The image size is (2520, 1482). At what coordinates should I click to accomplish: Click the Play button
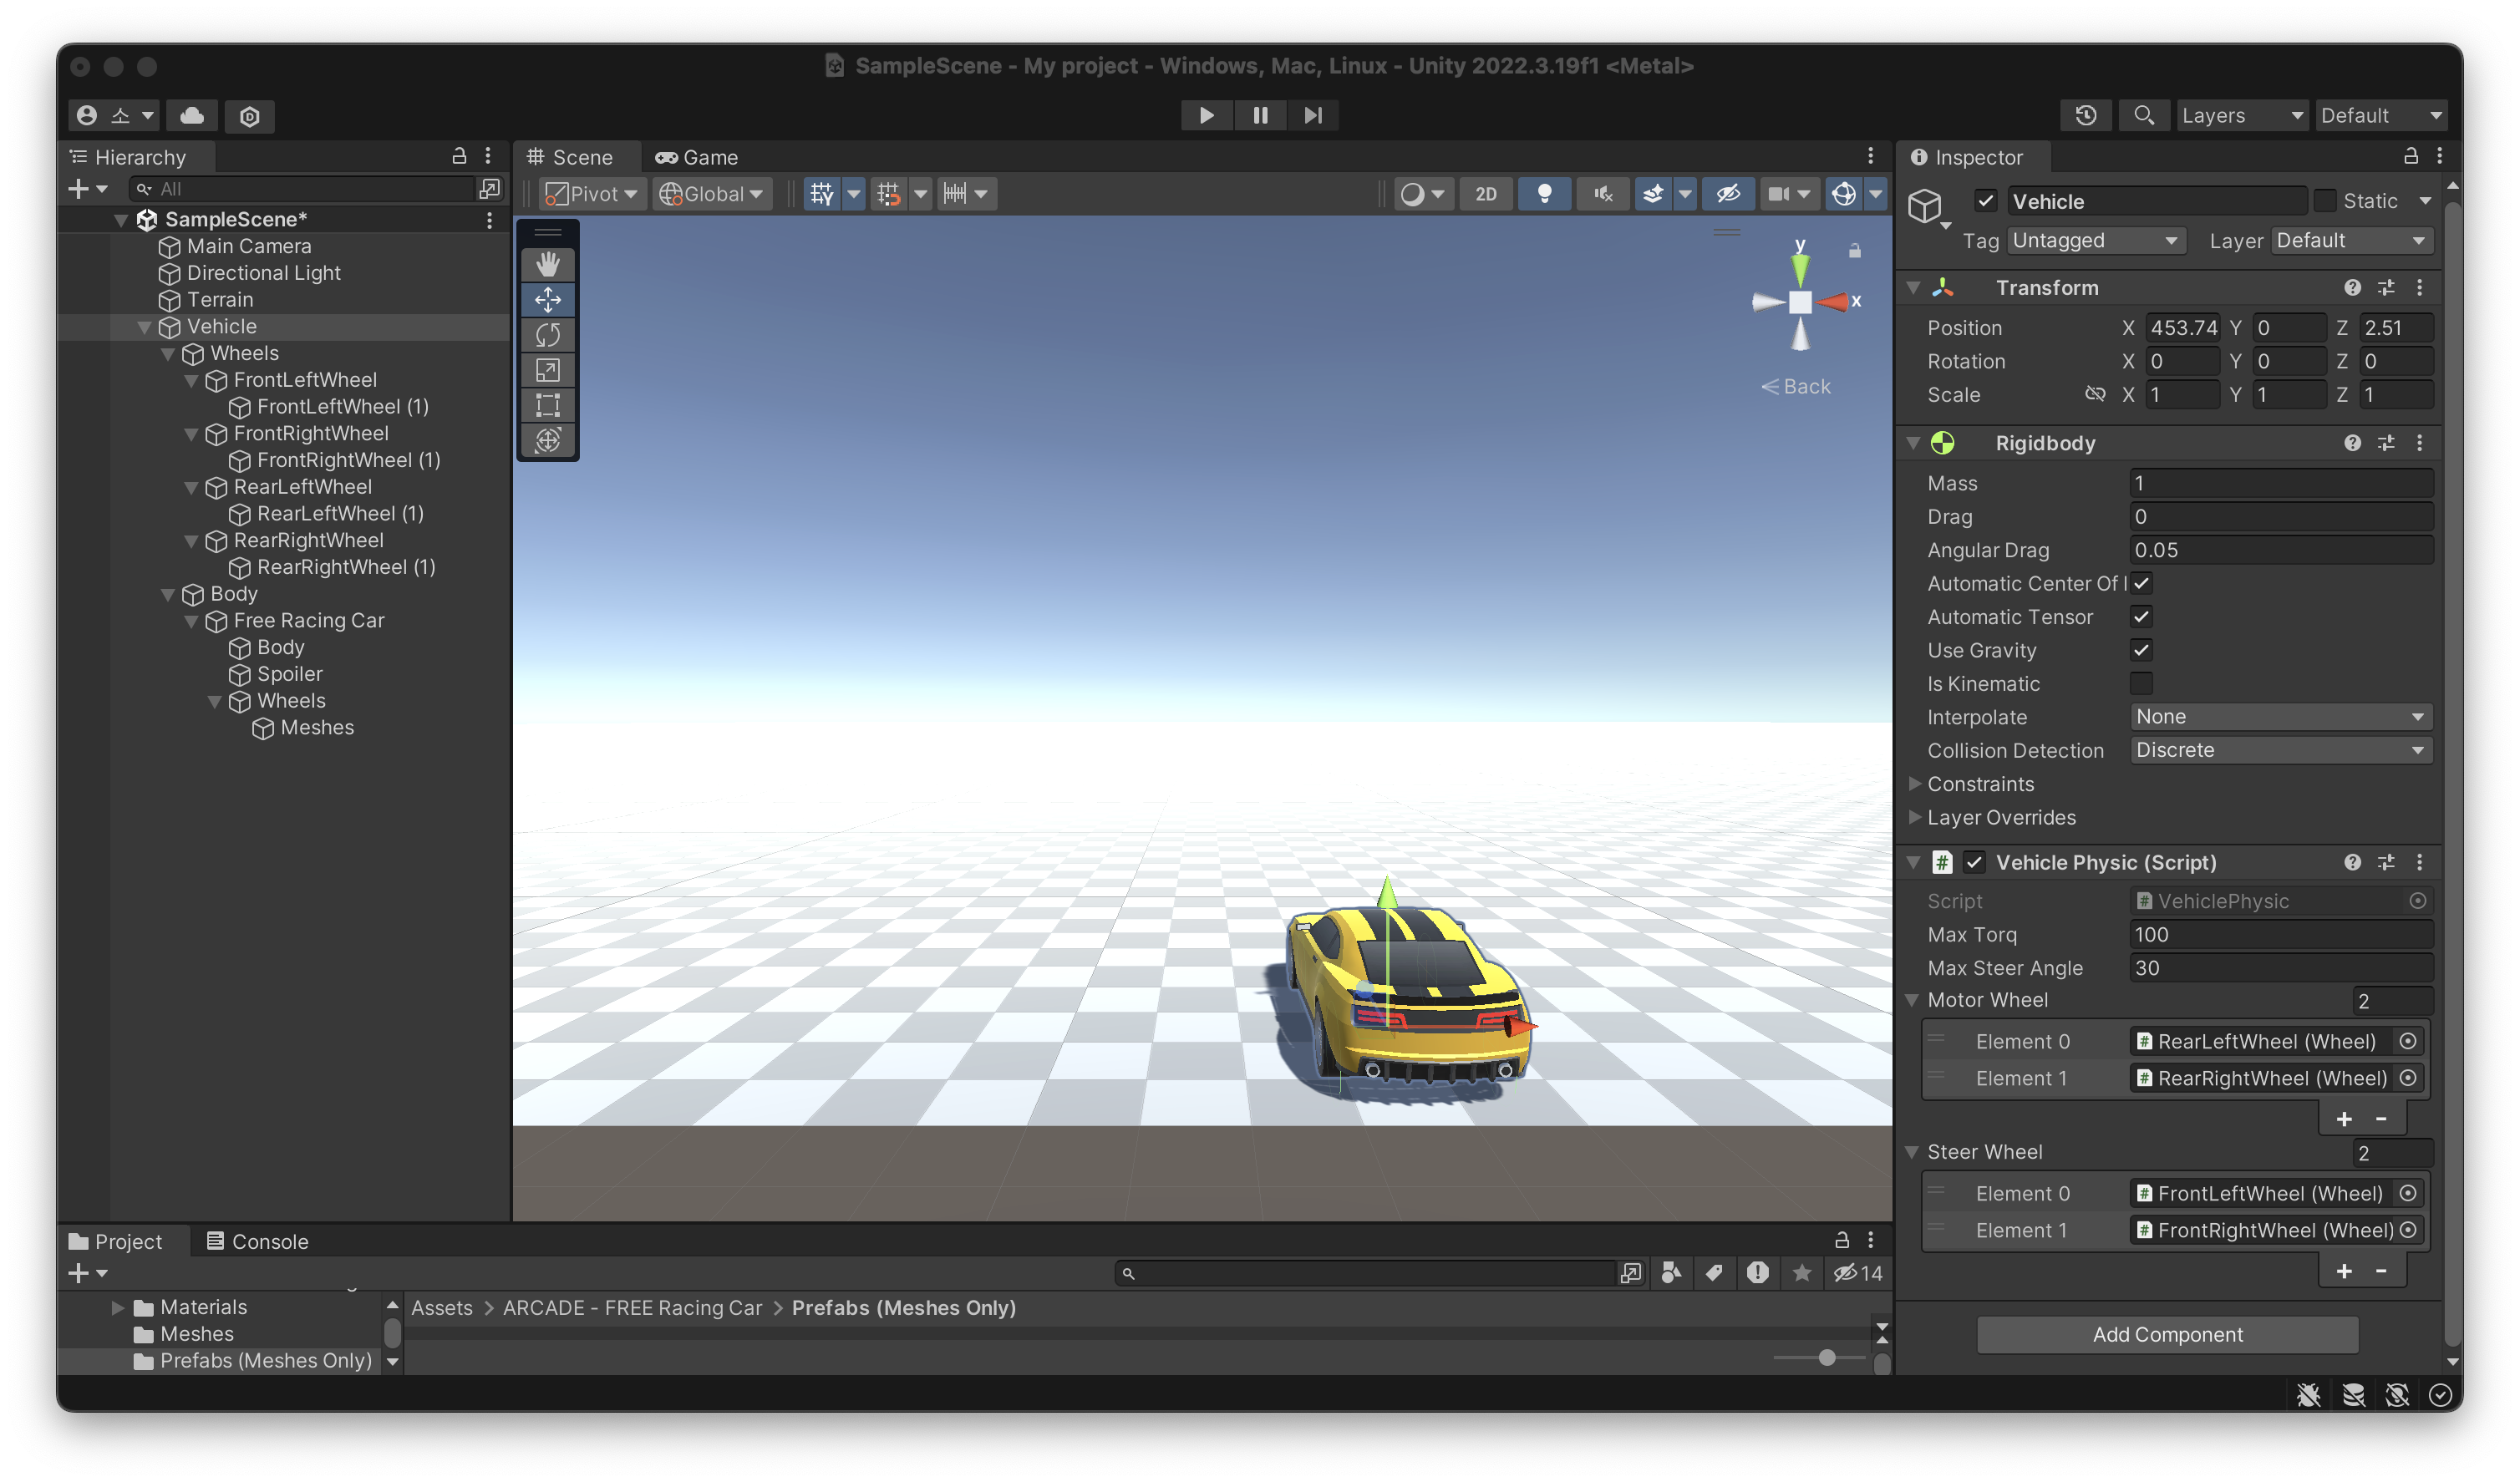1206,115
